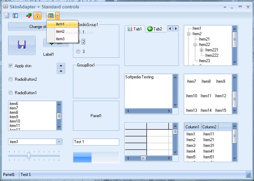Open the item1 combo box dropdown
This screenshot has width=254, height=181.
[59, 141]
